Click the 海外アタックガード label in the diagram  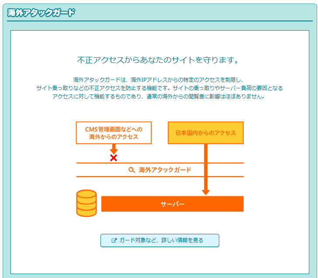(x=165, y=170)
